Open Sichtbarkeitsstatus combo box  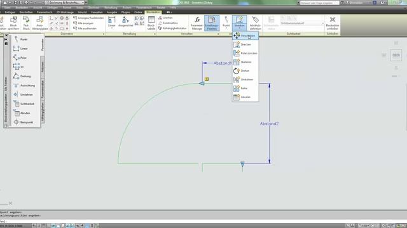point(302,23)
